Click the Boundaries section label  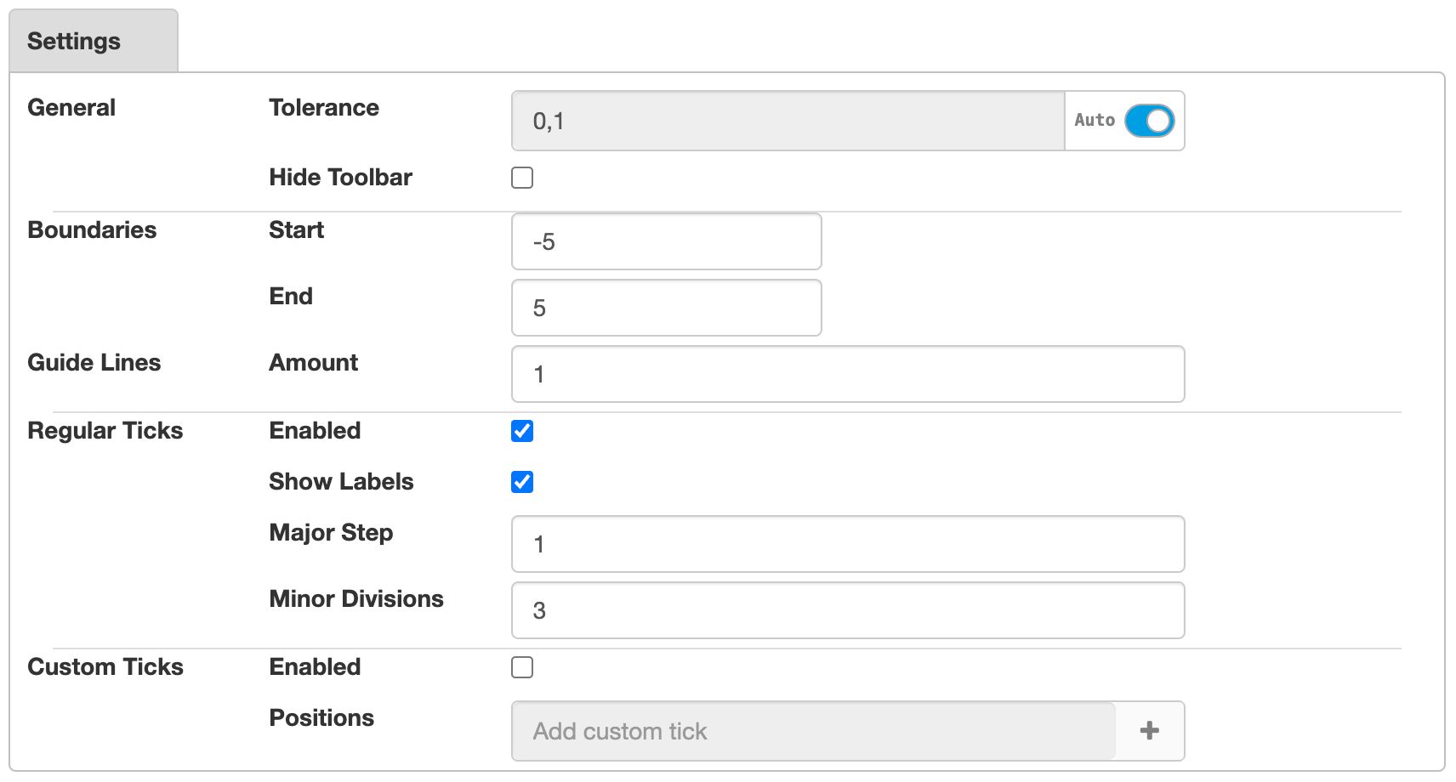click(91, 229)
